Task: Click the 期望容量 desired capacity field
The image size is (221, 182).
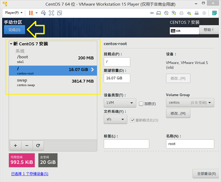Action: pos(117,78)
